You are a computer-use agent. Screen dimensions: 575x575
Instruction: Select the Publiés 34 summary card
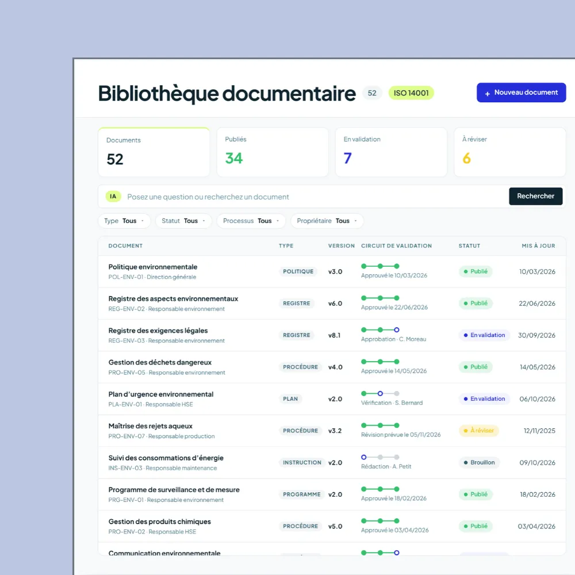point(273,152)
